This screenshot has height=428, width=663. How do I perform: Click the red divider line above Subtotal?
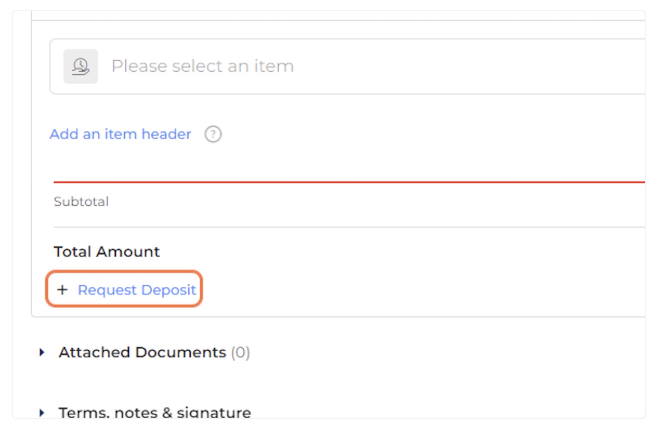pos(349,182)
